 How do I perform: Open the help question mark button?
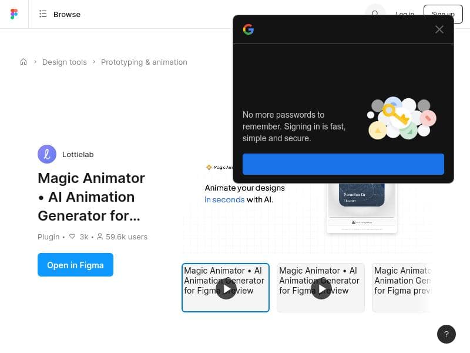click(x=446, y=334)
